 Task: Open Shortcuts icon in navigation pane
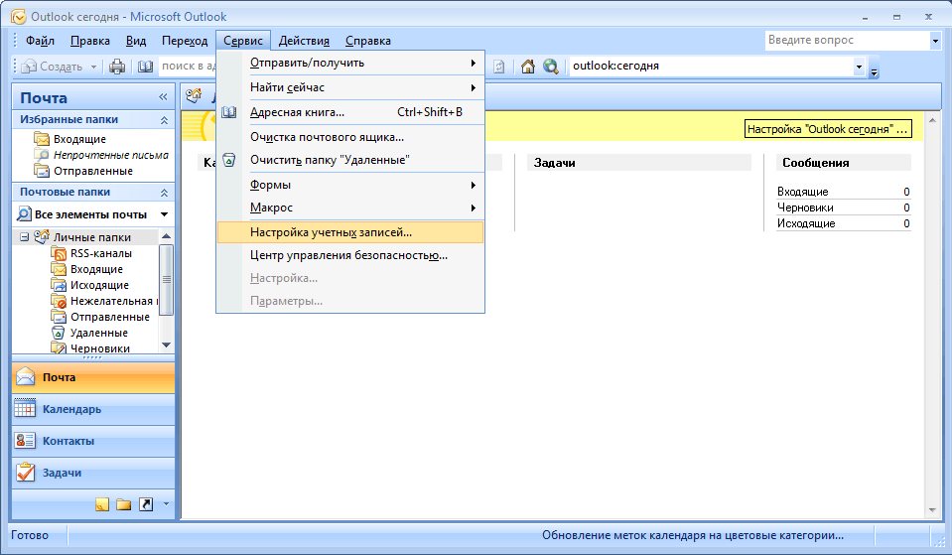(146, 504)
